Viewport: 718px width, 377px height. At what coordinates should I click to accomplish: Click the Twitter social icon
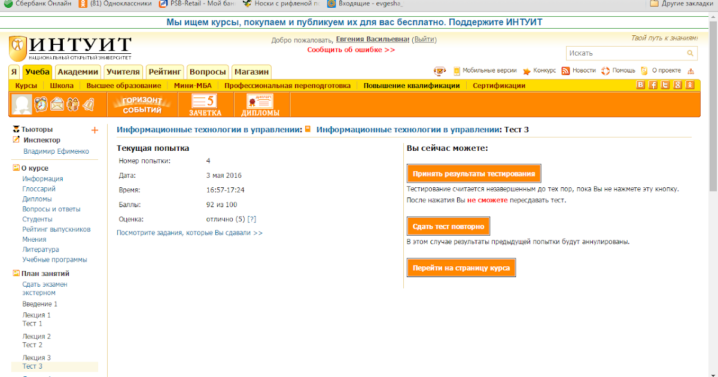click(x=665, y=85)
